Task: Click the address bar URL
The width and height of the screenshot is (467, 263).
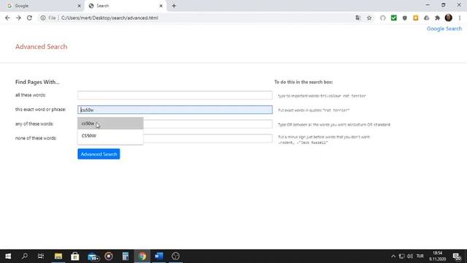Action: pos(109,18)
